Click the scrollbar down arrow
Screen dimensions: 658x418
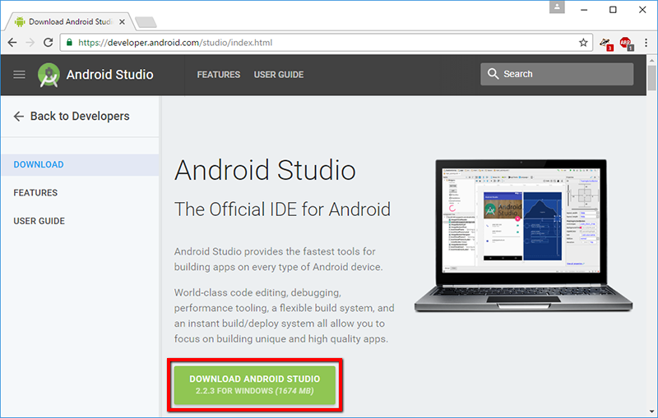pyautogui.click(x=651, y=412)
